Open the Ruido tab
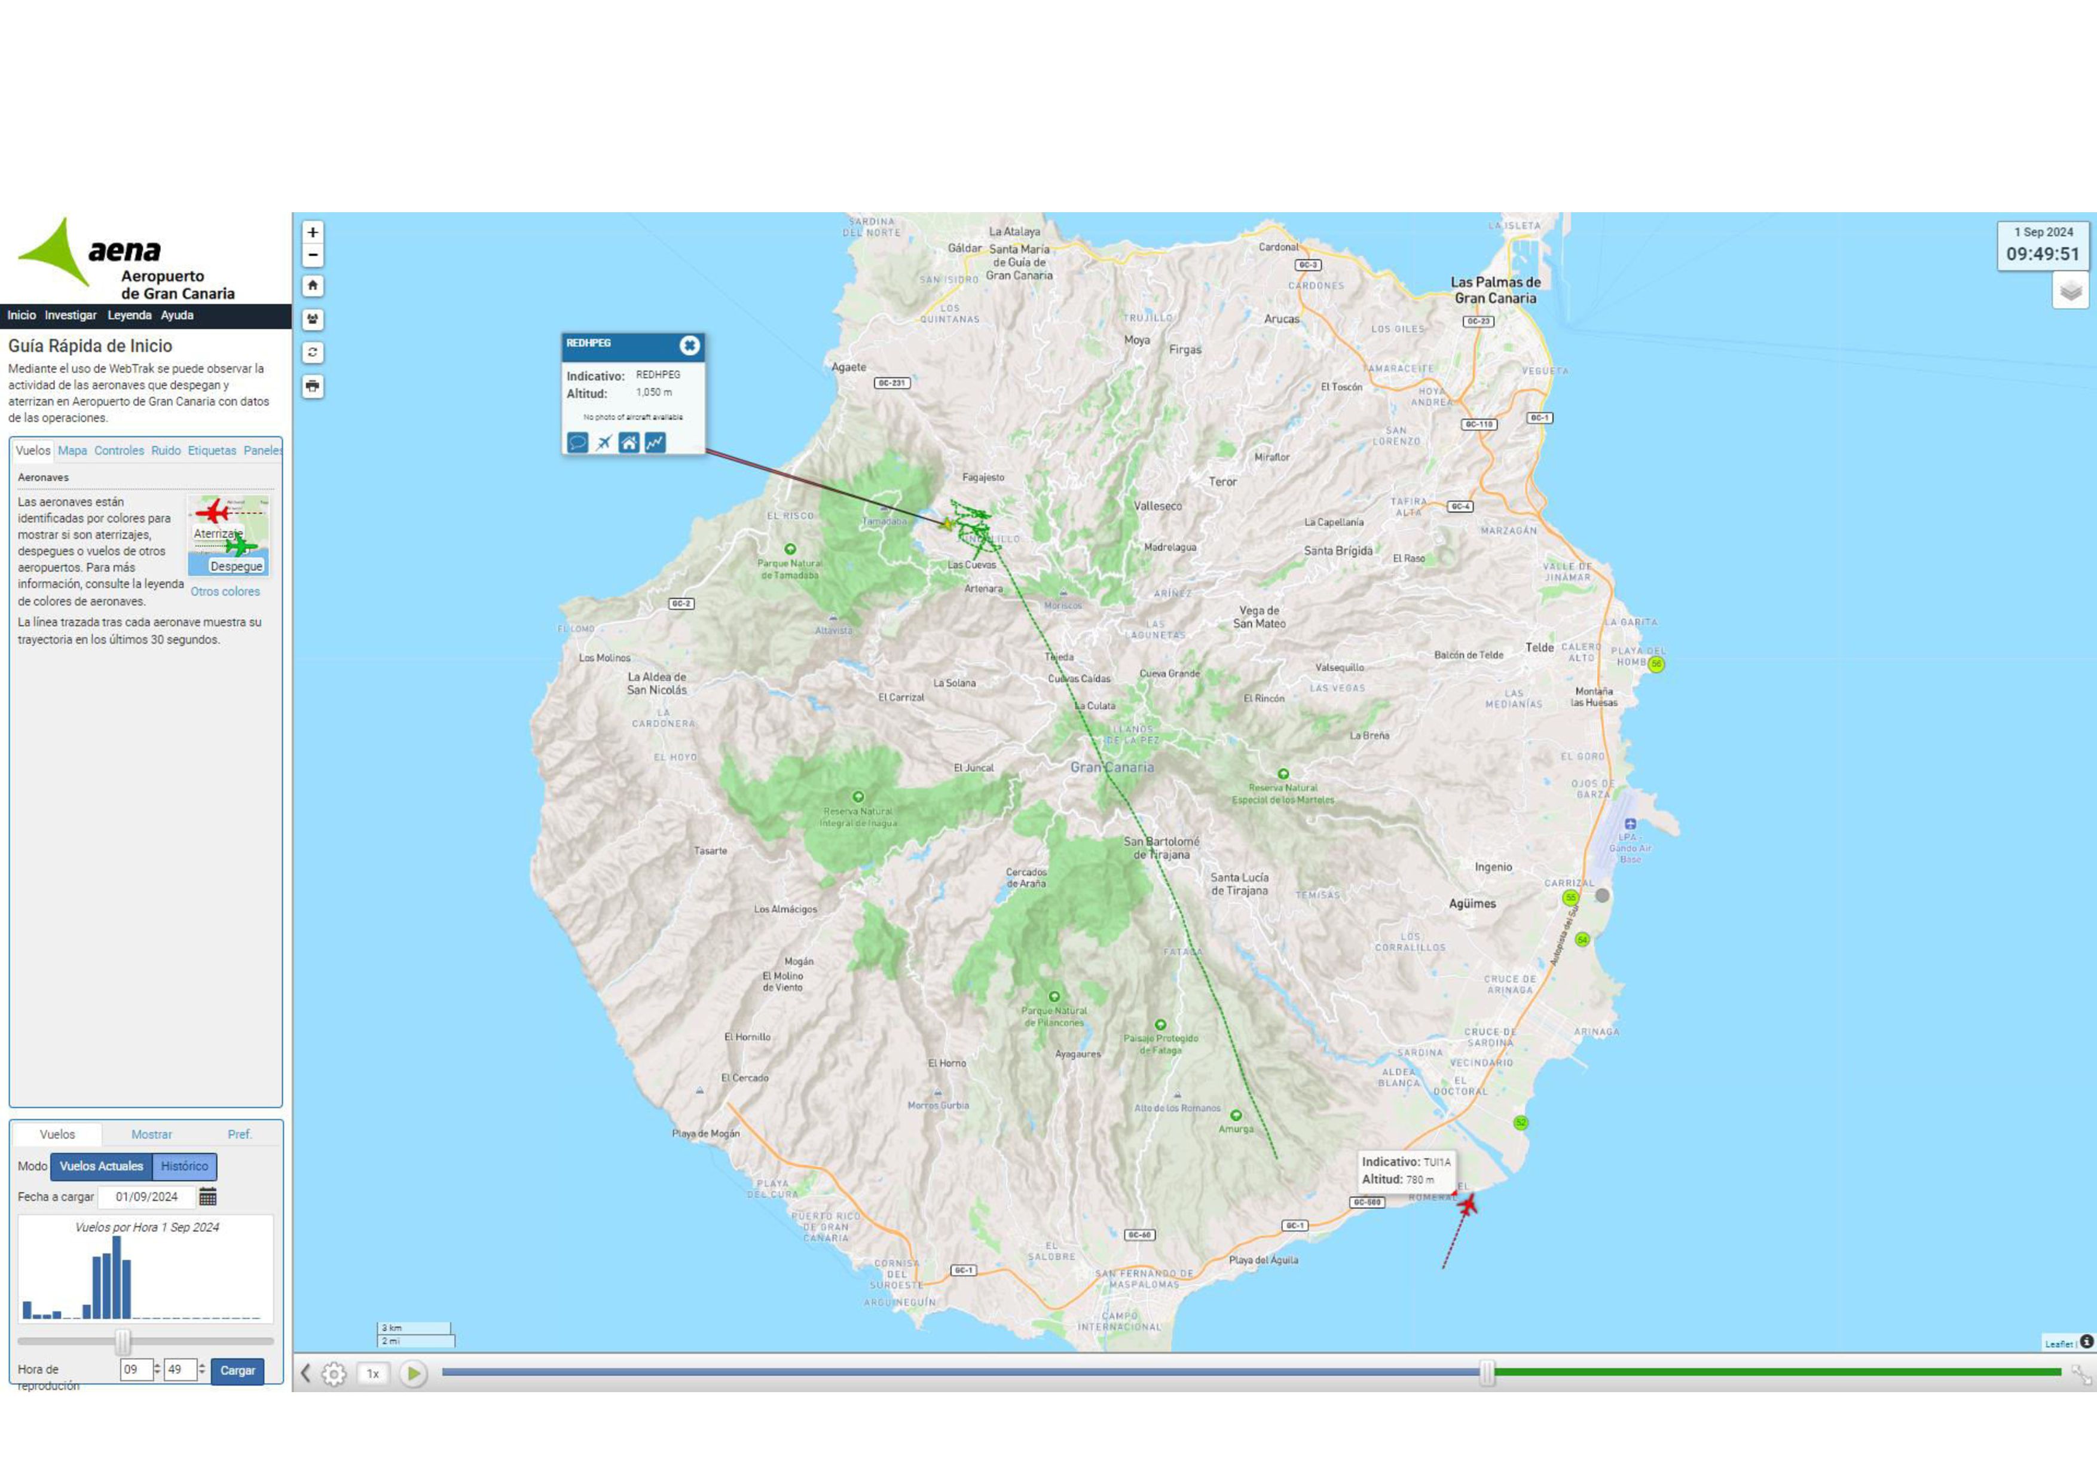Screen dimensions: 2097x1483 (166, 450)
